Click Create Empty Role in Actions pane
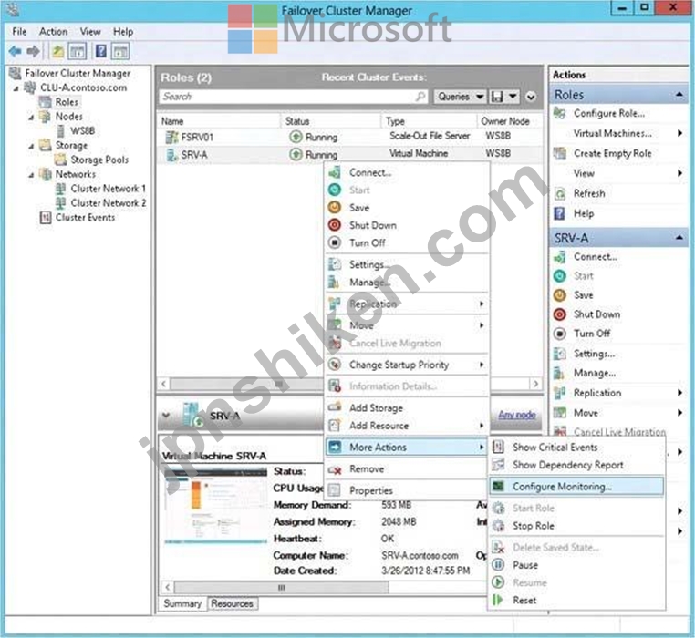 tap(613, 153)
